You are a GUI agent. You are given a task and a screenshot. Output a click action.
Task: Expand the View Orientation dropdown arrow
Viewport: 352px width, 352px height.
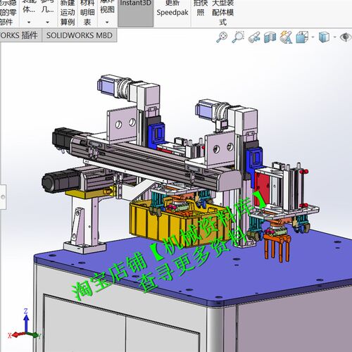click(x=313, y=37)
